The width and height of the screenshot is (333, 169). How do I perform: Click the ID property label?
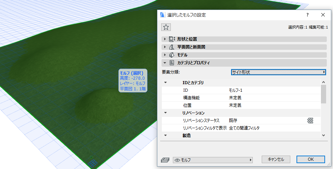(x=186, y=90)
